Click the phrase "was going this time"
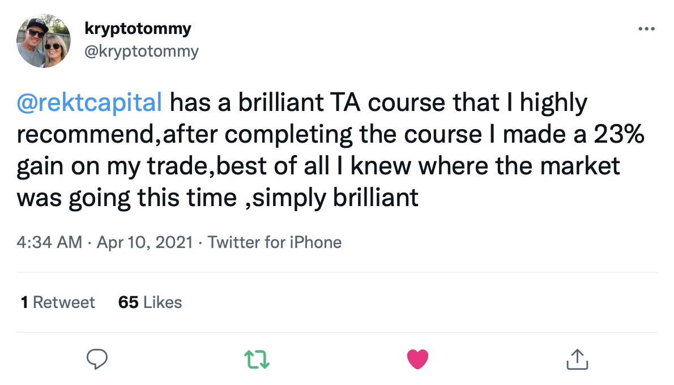The height and width of the screenshot is (385, 674). coord(127,198)
